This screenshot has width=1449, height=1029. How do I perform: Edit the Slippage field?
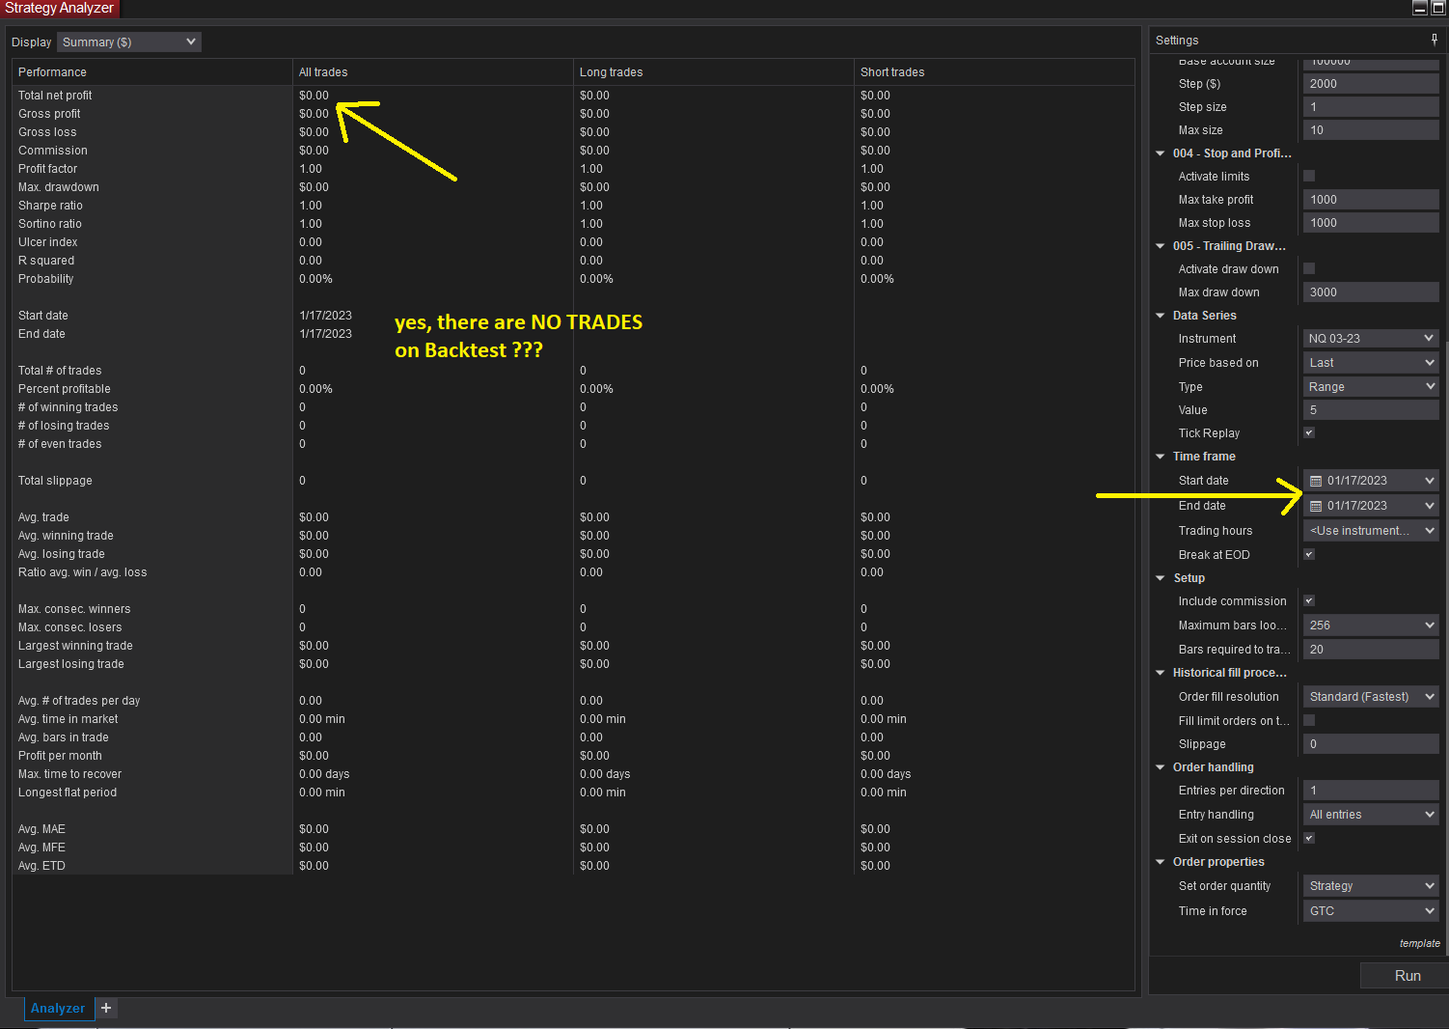pos(1371,744)
